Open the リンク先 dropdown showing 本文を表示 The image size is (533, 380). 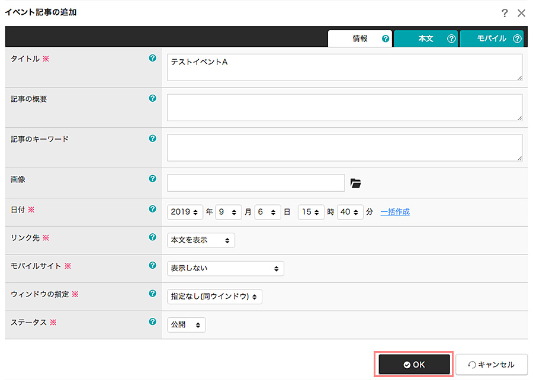(201, 240)
